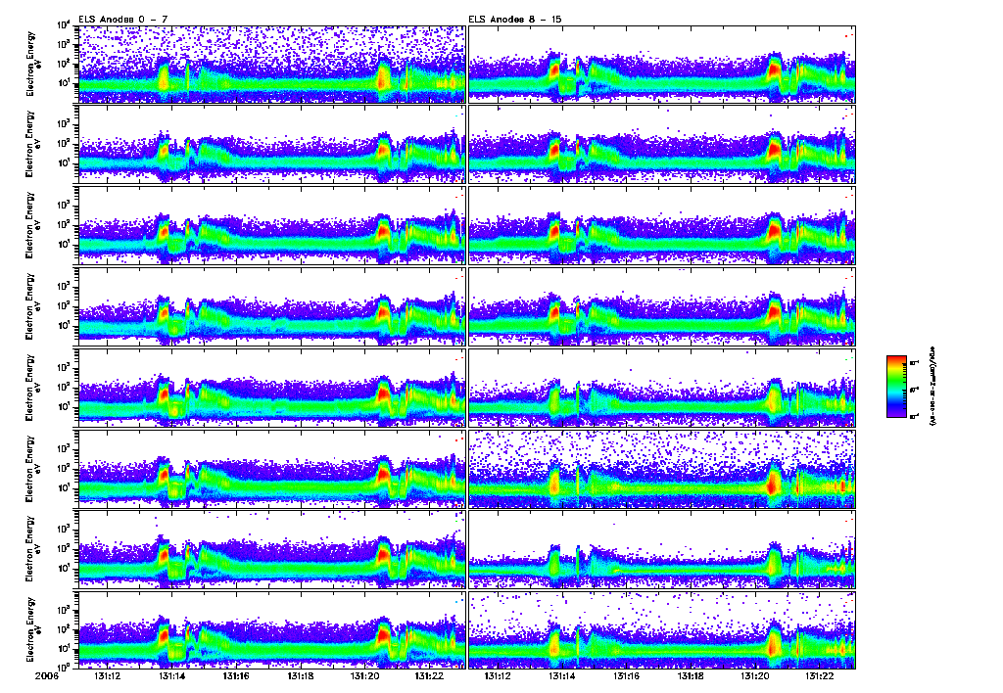The width and height of the screenshot is (1003, 693).
Task: Click top panel's "Electron Energy eV" axis label
Action: (x=33, y=64)
